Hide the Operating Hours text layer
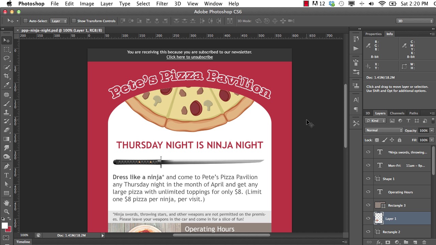Image resolution: width=436 pixels, height=245 pixels. point(368,192)
